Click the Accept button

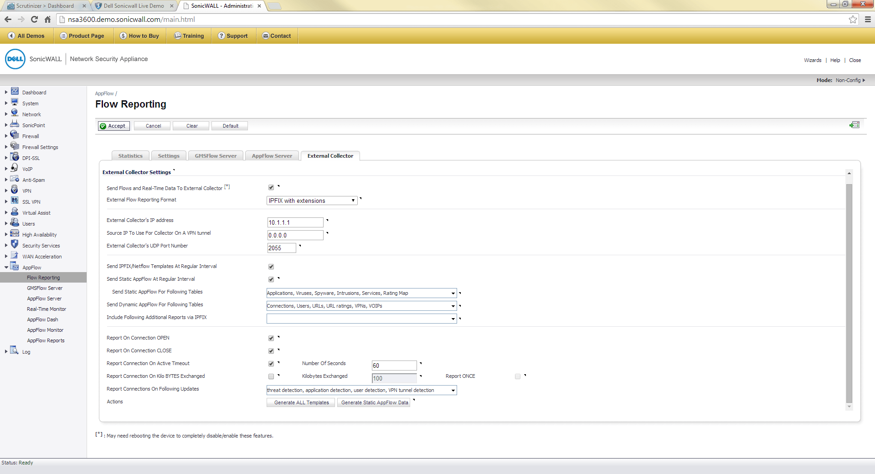114,126
